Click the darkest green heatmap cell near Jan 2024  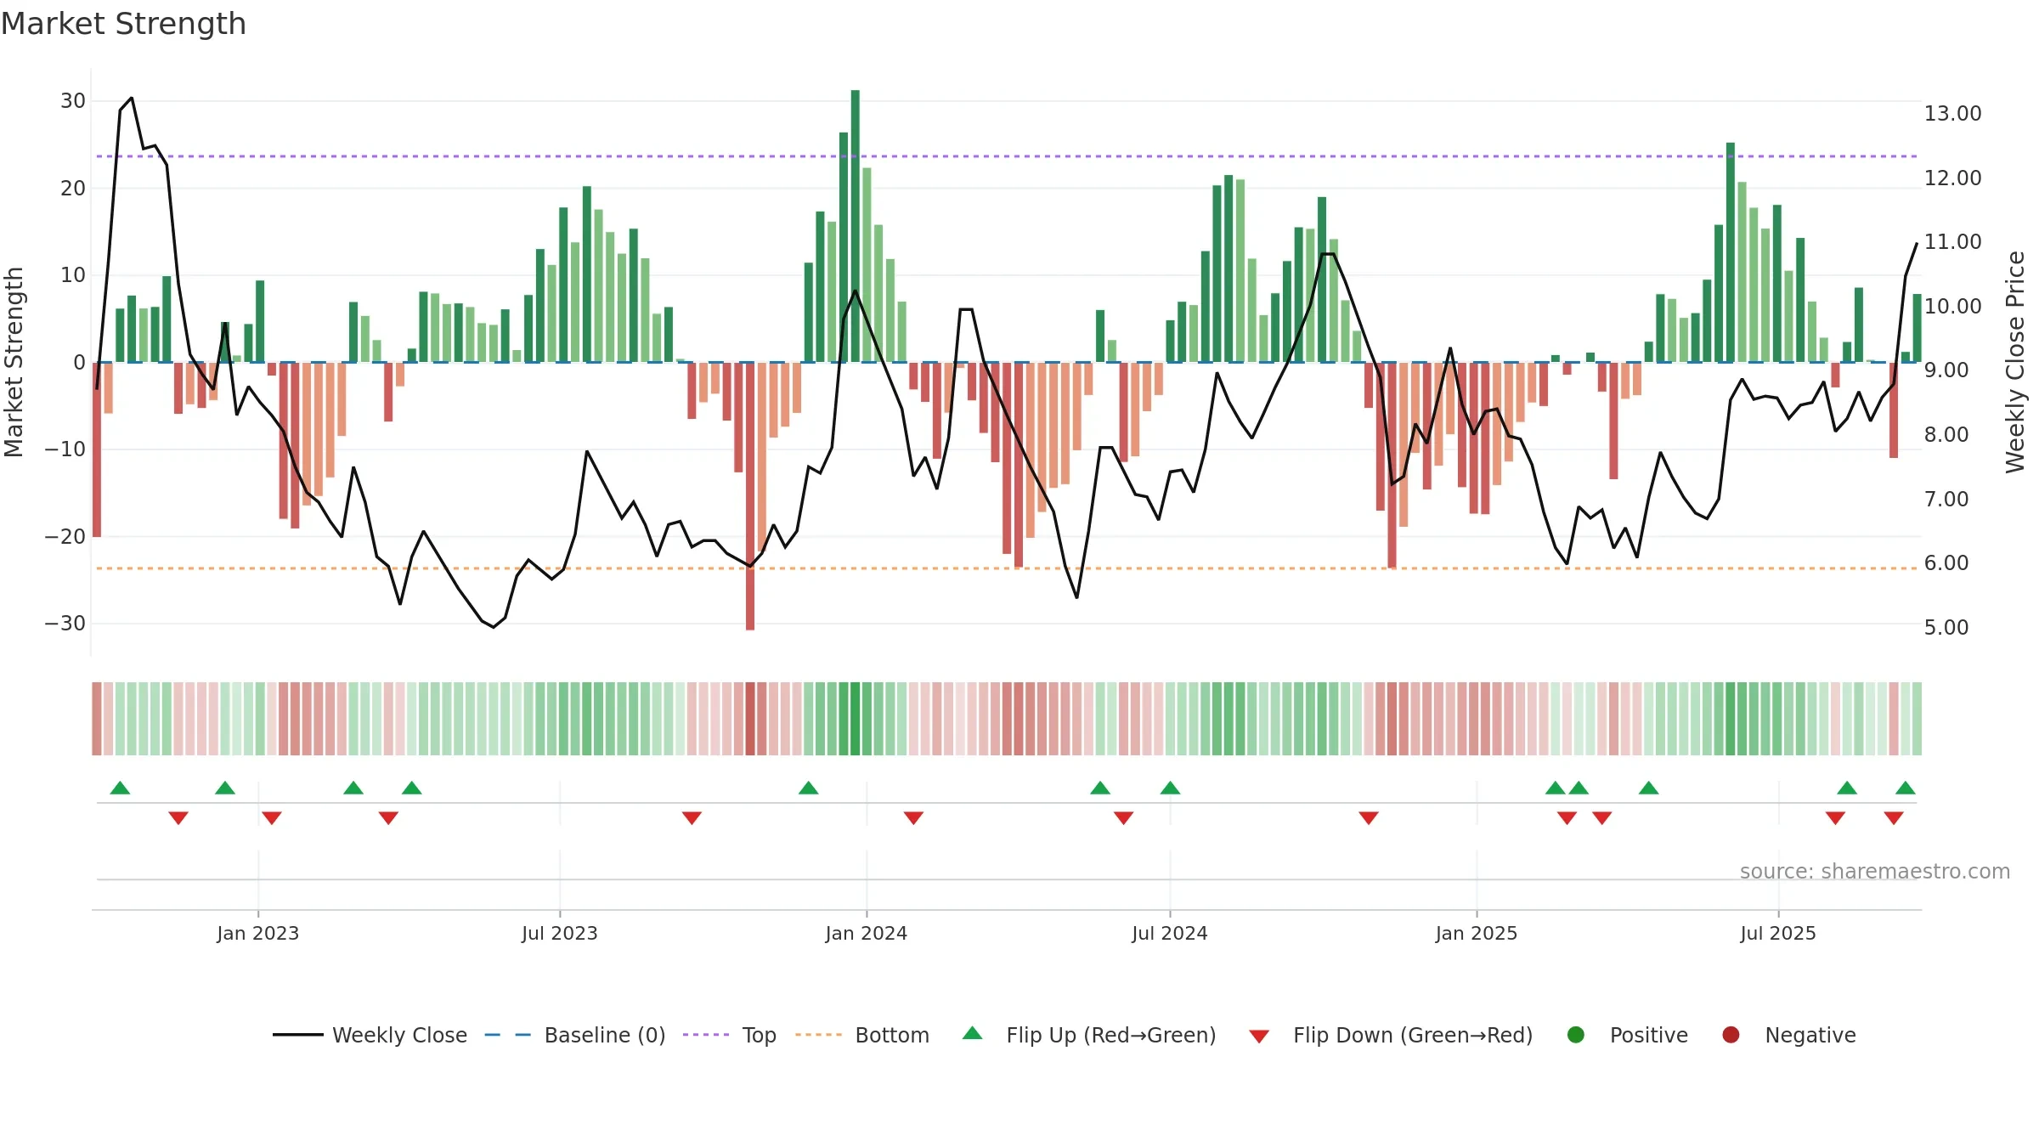coord(856,719)
